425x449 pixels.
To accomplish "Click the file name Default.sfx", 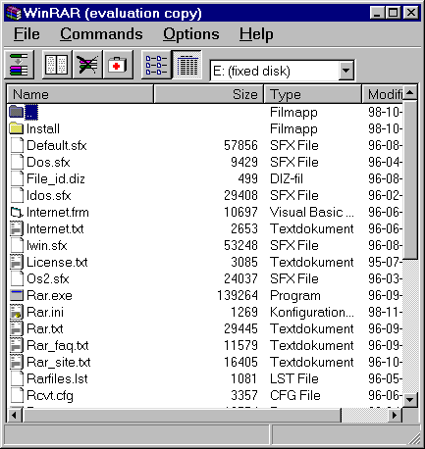I will 57,145.
